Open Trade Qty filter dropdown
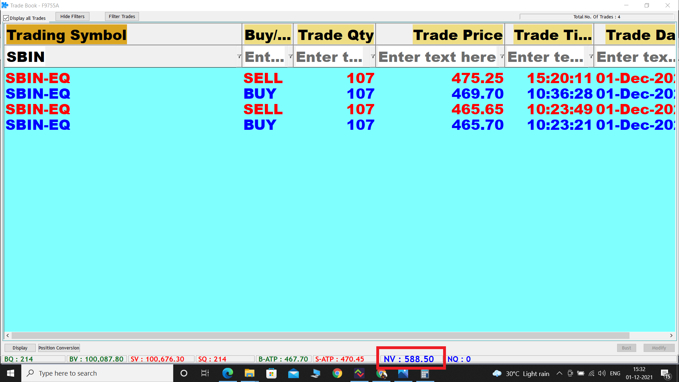The height and width of the screenshot is (382, 679). [372, 56]
